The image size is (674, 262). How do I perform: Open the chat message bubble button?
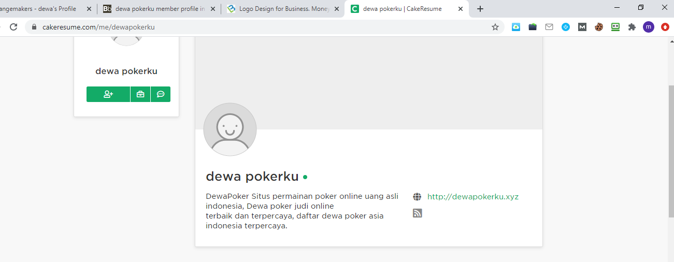click(161, 94)
